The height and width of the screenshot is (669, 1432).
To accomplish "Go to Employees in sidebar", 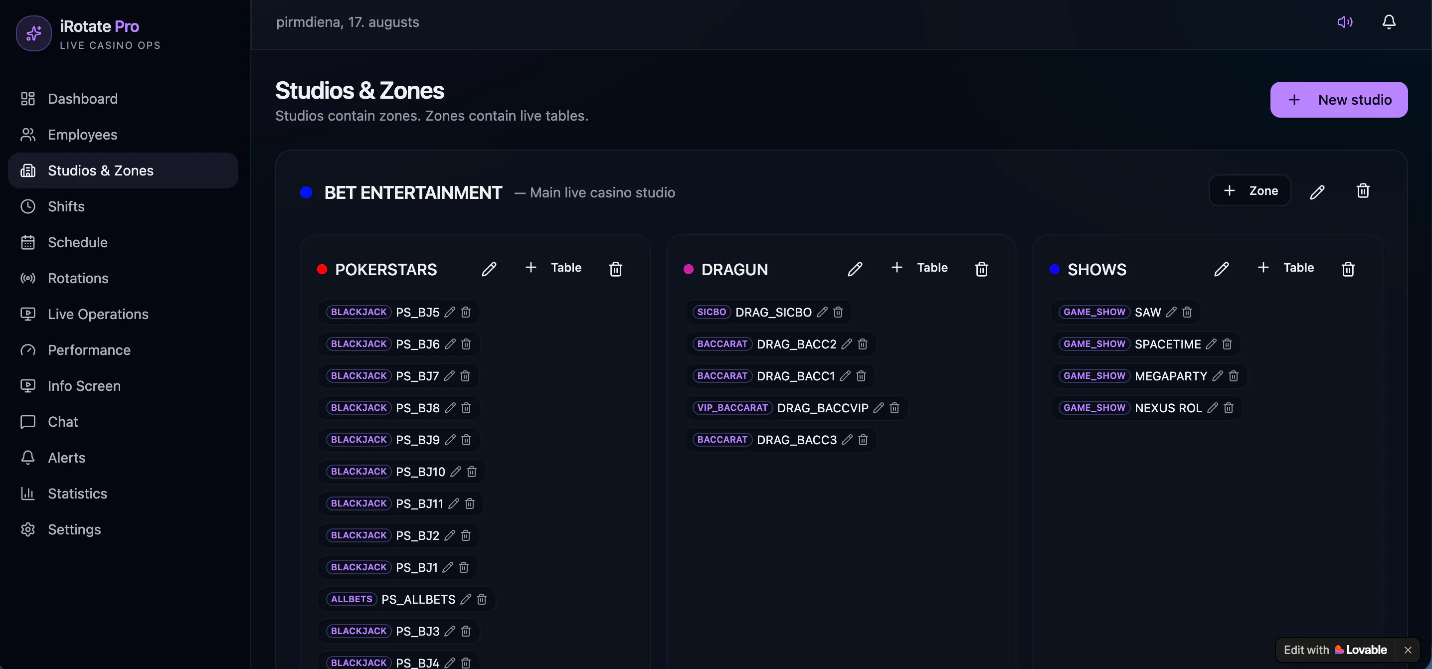I will pyautogui.click(x=123, y=135).
